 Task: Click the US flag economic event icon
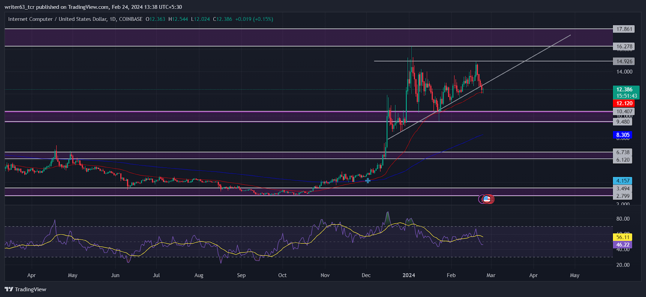point(487,199)
